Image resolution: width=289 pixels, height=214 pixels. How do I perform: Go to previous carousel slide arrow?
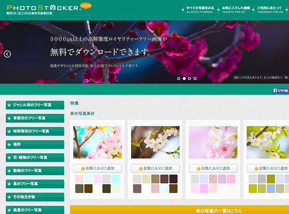7,54
